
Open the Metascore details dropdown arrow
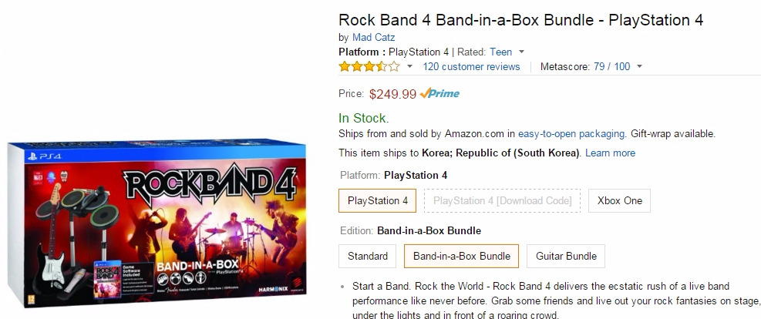pyautogui.click(x=640, y=66)
